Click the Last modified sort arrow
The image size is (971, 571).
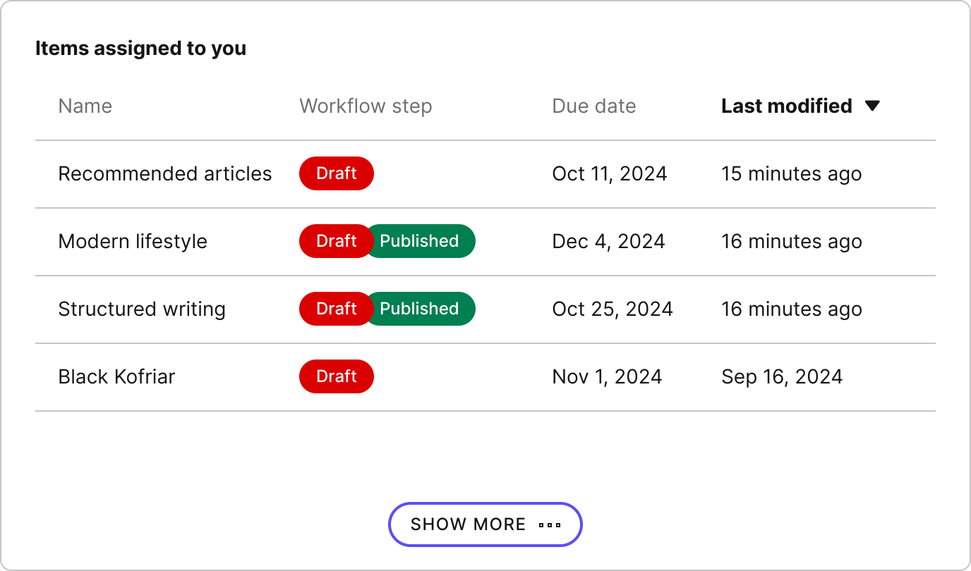point(872,106)
